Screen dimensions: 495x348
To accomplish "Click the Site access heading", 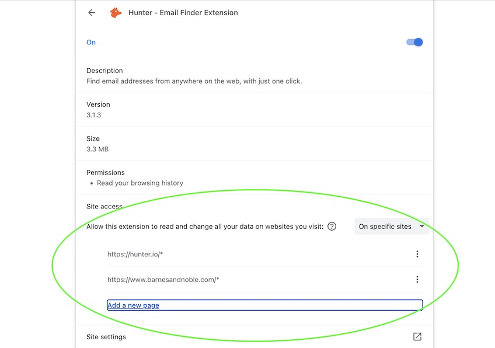I will tap(104, 206).
